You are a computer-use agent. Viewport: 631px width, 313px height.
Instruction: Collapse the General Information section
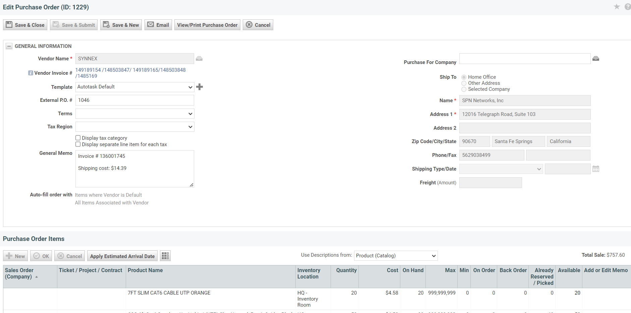9,46
